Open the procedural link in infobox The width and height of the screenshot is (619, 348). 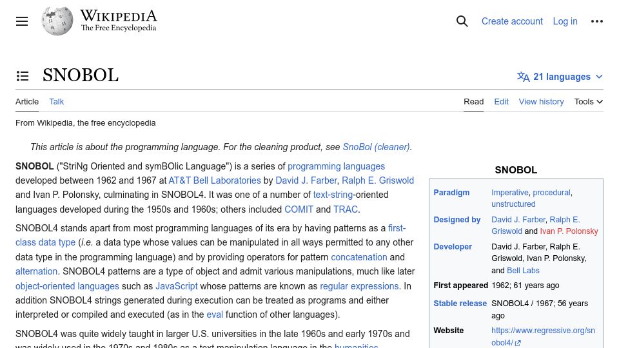click(x=551, y=193)
